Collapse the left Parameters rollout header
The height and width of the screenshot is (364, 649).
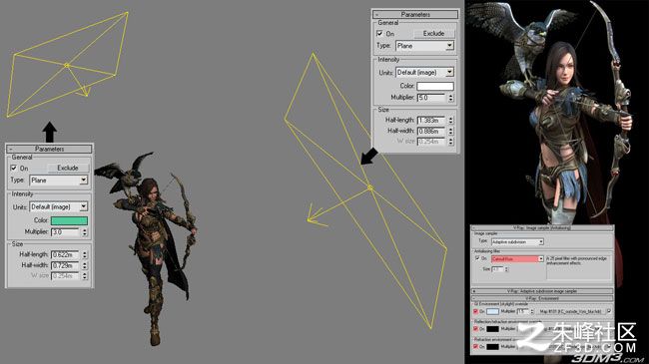pyautogui.click(x=49, y=149)
